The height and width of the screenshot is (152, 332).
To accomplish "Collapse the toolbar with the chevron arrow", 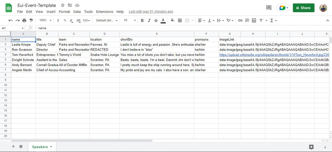I will 328,20.
